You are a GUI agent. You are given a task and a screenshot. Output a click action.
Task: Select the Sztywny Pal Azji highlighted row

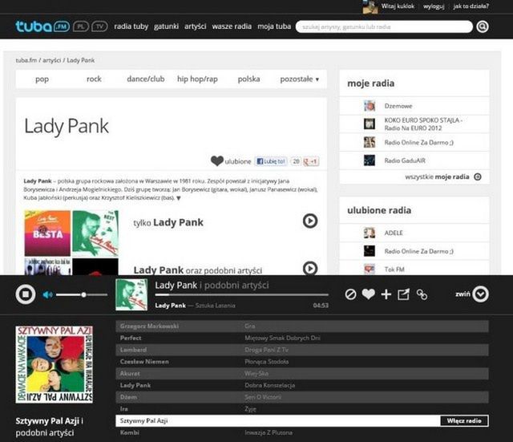click(x=302, y=420)
